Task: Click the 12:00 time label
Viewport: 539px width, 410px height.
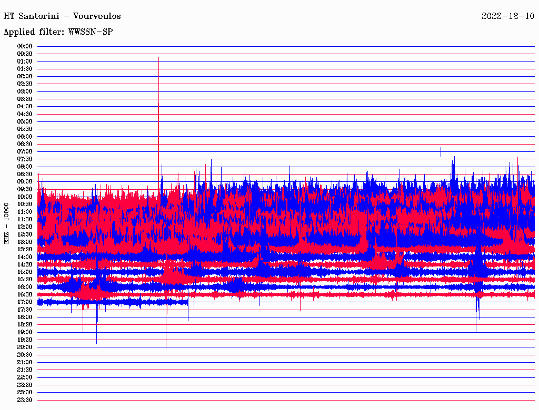Action: coord(25,227)
